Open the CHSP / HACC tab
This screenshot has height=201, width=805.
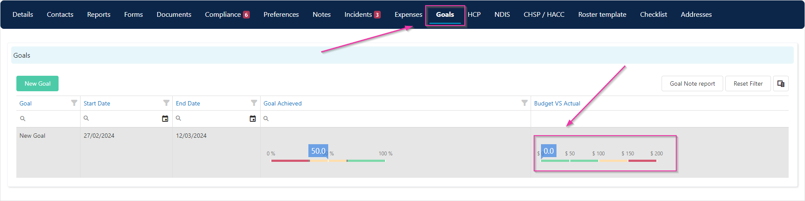(x=544, y=15)
